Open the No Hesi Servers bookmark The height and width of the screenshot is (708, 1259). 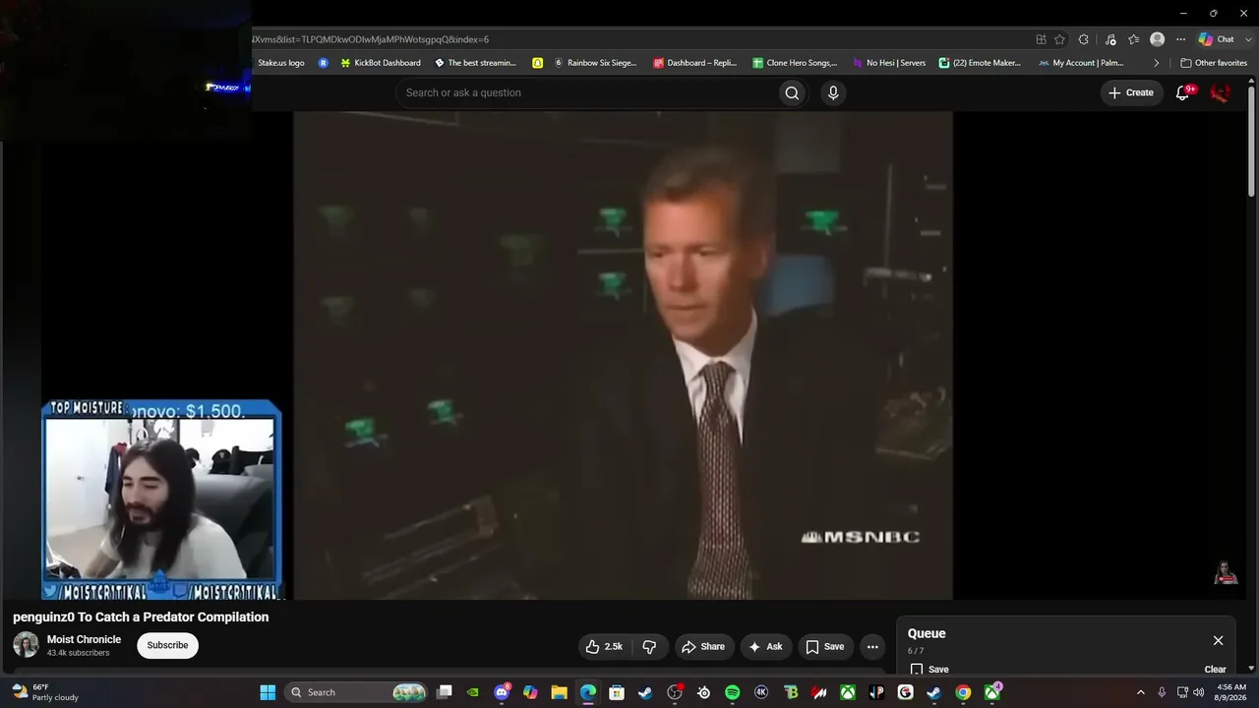pyautogui.click(x=889, y=63)
